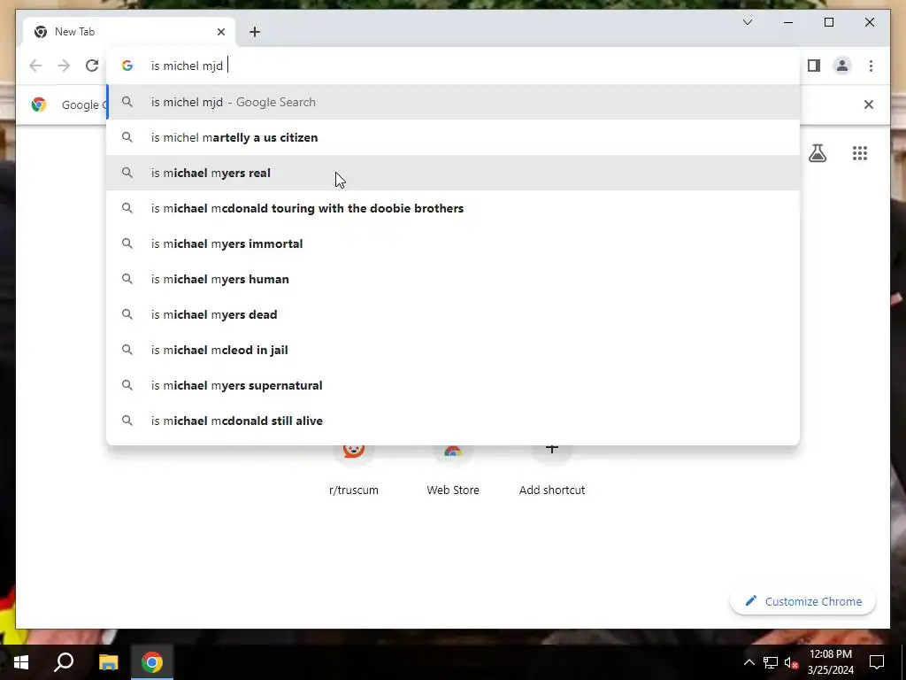Choose 'is michael myers human' suggestion
This screenshot has width=906, height=680.
(453, 279)
